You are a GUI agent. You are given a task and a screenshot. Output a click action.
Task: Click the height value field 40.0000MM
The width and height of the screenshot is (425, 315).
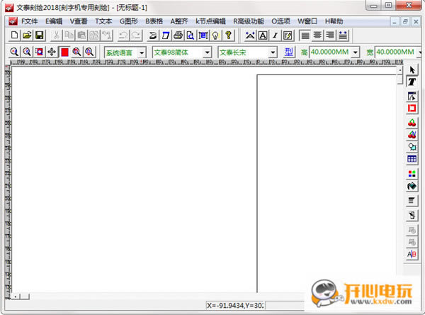tap(330, 52)
